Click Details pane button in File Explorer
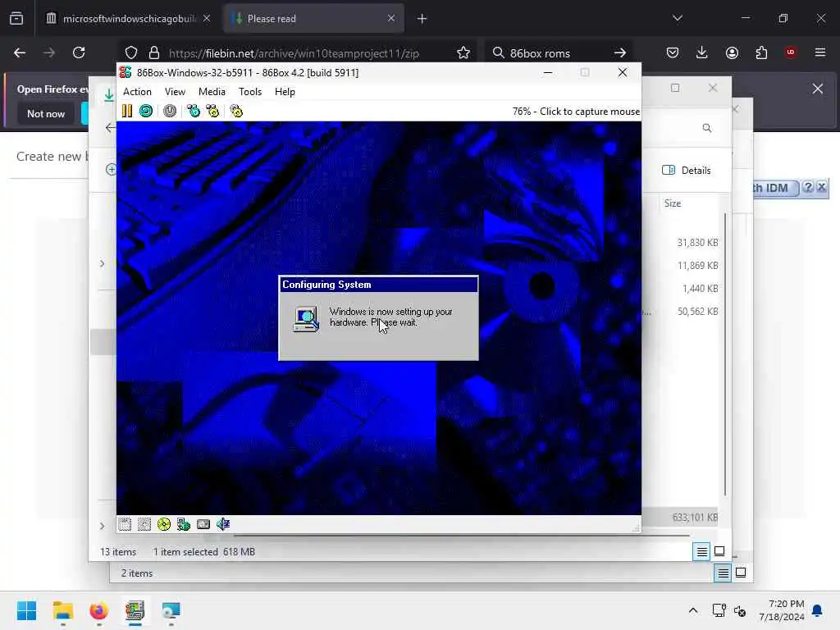The height and width of the screenshot is (630, 840). (687, 171)
